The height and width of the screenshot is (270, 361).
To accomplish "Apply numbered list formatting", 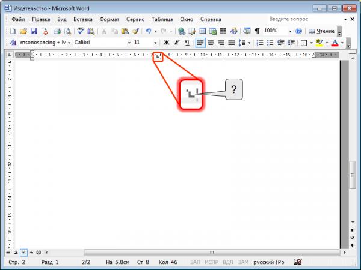I will point(260,43).
